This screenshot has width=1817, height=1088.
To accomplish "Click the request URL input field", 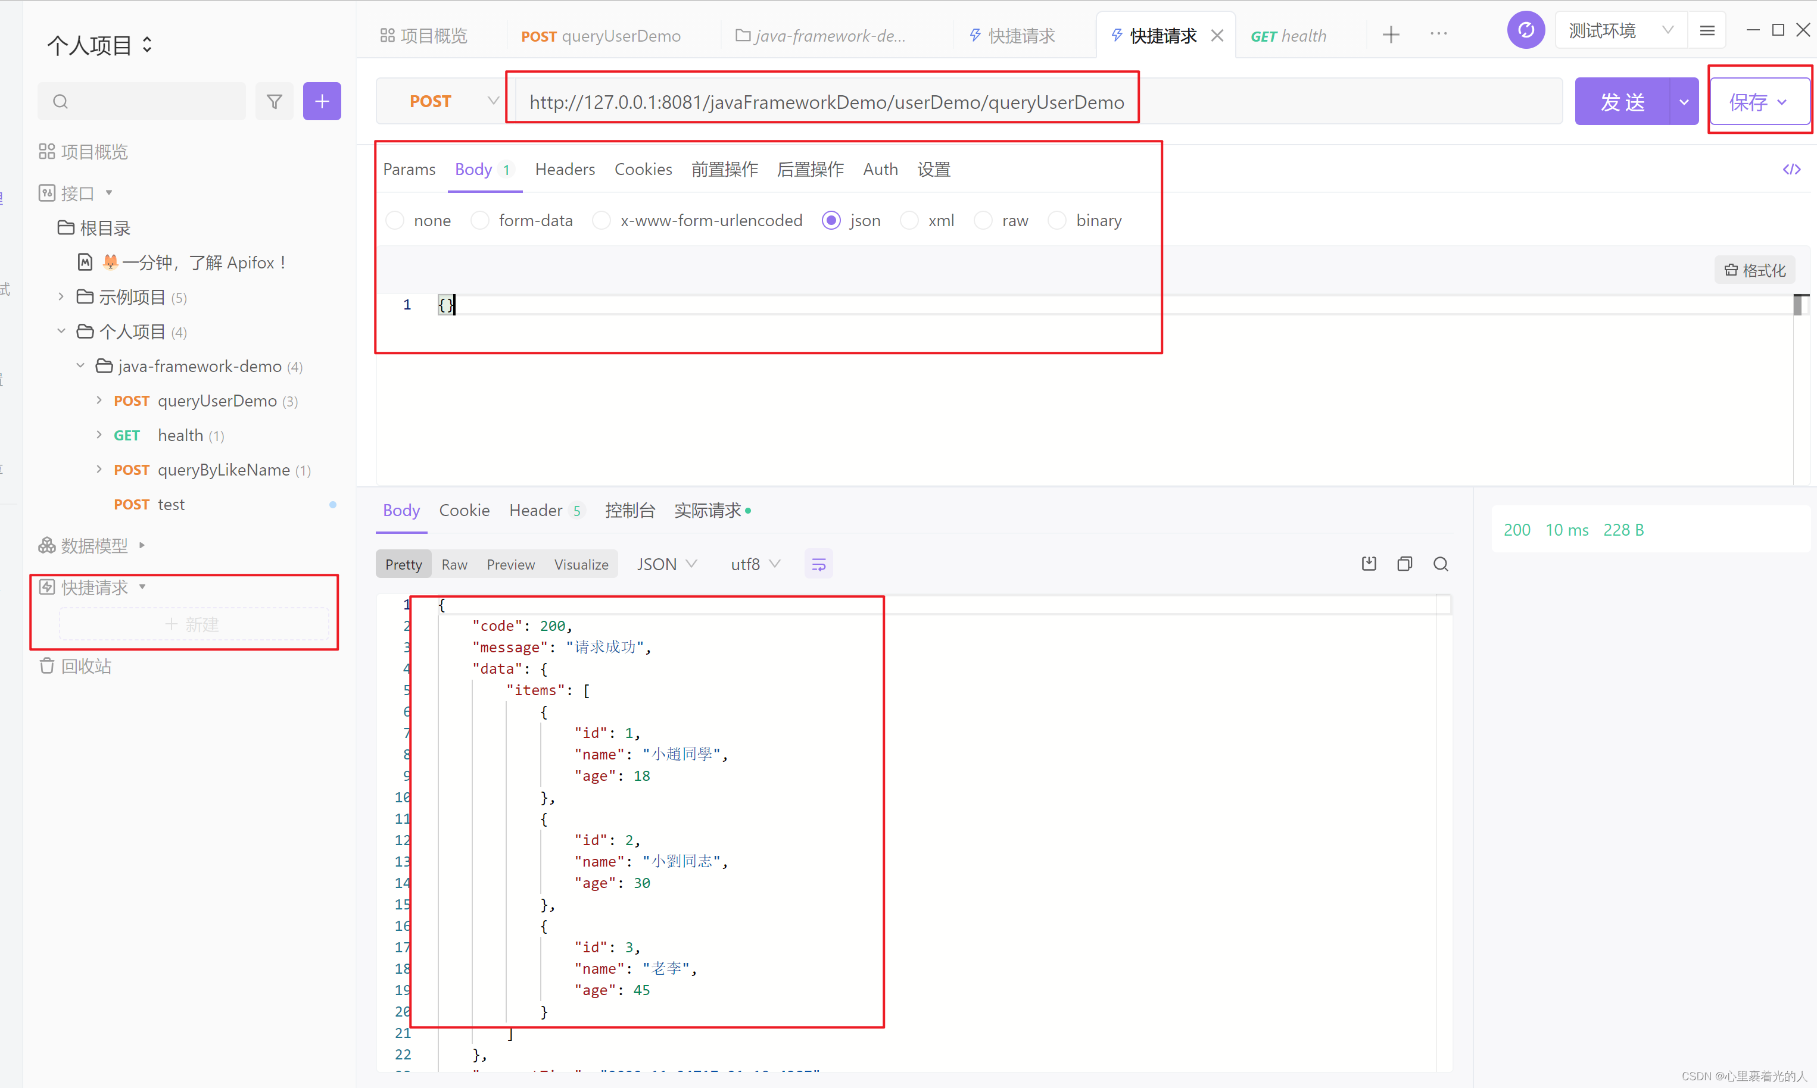I will (1039, 102).
